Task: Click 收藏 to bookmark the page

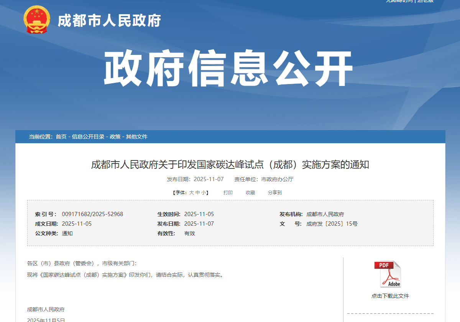Action: pos(250,193)
